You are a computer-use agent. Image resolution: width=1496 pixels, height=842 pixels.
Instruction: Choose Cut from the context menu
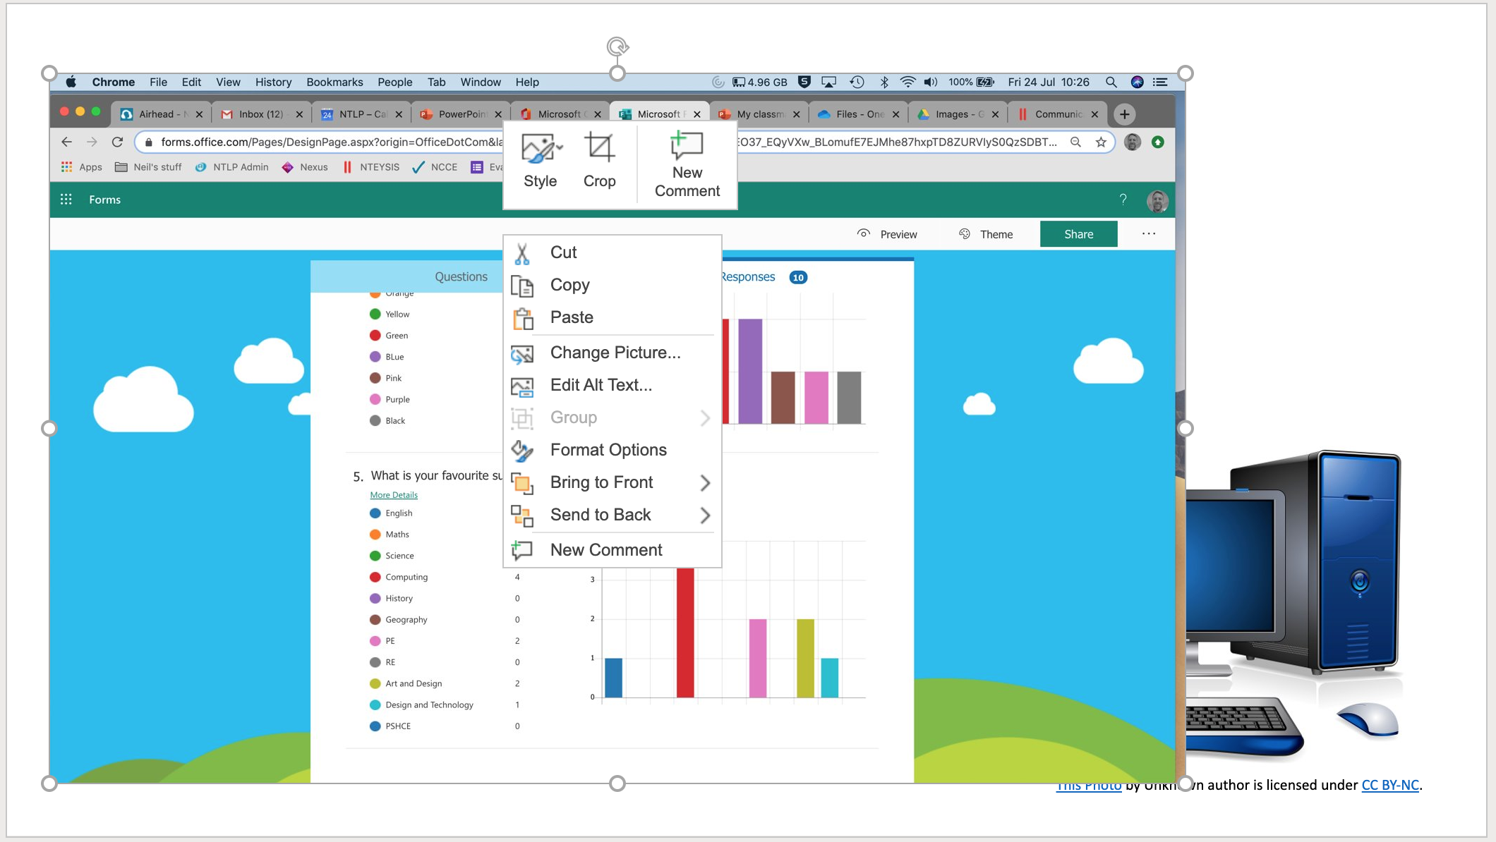612,252
